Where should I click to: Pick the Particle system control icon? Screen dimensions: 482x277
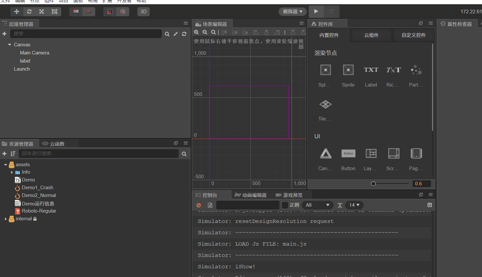pyautogui.click(x=416, y=70)
